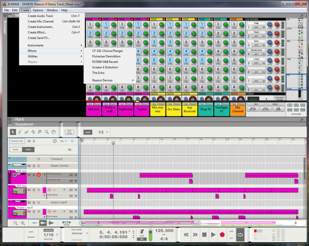Mute the HPF Frequency automation lane
Viewport: 309px width, 246px height.
pyautogui.click(x=71, y=175)
